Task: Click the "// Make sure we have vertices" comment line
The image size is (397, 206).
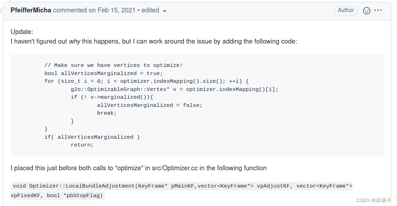Action: [113, 65]
